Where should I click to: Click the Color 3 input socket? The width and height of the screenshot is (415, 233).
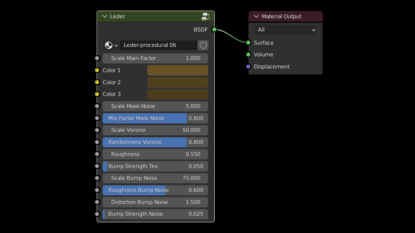click(97, 94)
